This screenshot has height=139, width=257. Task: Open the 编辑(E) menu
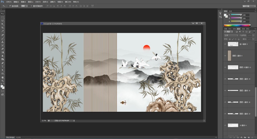click(x=16, y=2)
